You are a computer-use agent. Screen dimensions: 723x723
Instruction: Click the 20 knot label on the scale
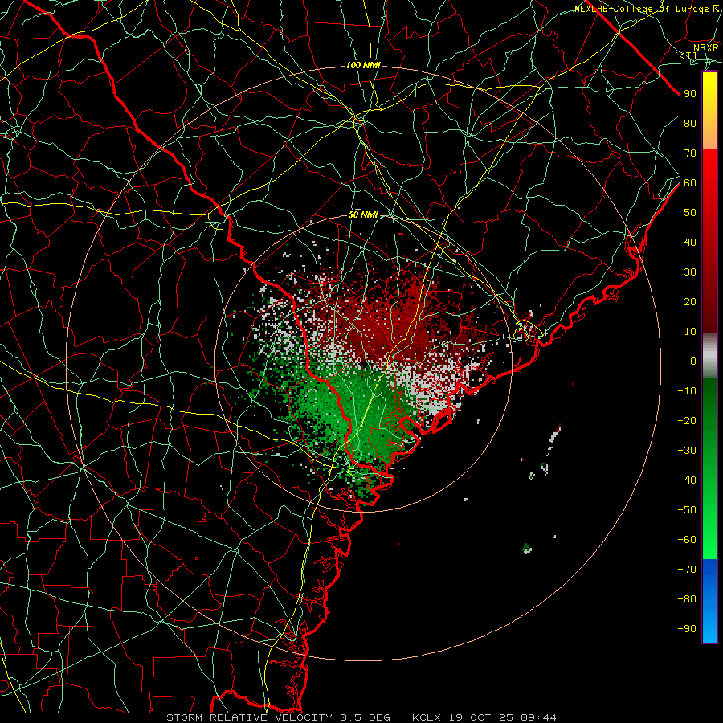(x=690, y=301)
